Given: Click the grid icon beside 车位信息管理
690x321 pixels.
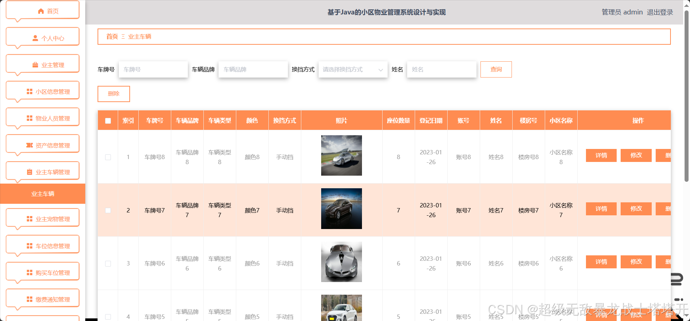Looking at the screenshot, I should [x=30, y=246].
